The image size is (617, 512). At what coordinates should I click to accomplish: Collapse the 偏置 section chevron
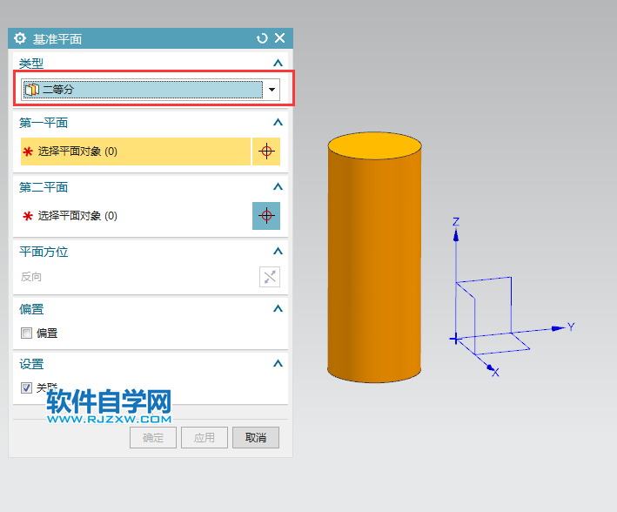tap(278, 309)
